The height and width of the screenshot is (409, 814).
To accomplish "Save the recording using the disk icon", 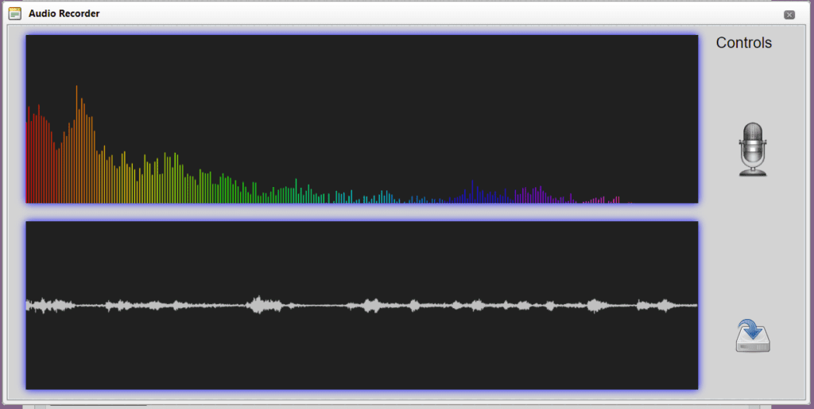I will (x=753, y=336).
